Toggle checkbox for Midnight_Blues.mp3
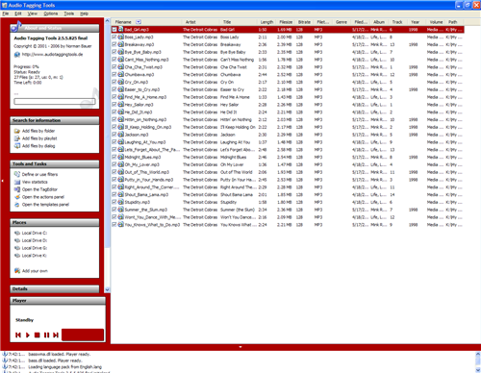This screenshot has width=481, height=373. [x=114, y=157]
